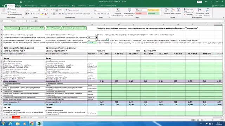Open длительность интервалов dropdown

(96, 37)
